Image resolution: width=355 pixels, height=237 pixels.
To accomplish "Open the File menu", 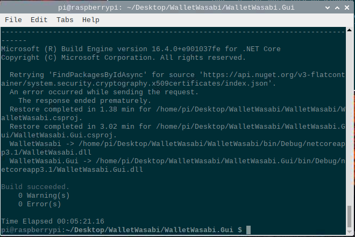I will click(13, 20).
